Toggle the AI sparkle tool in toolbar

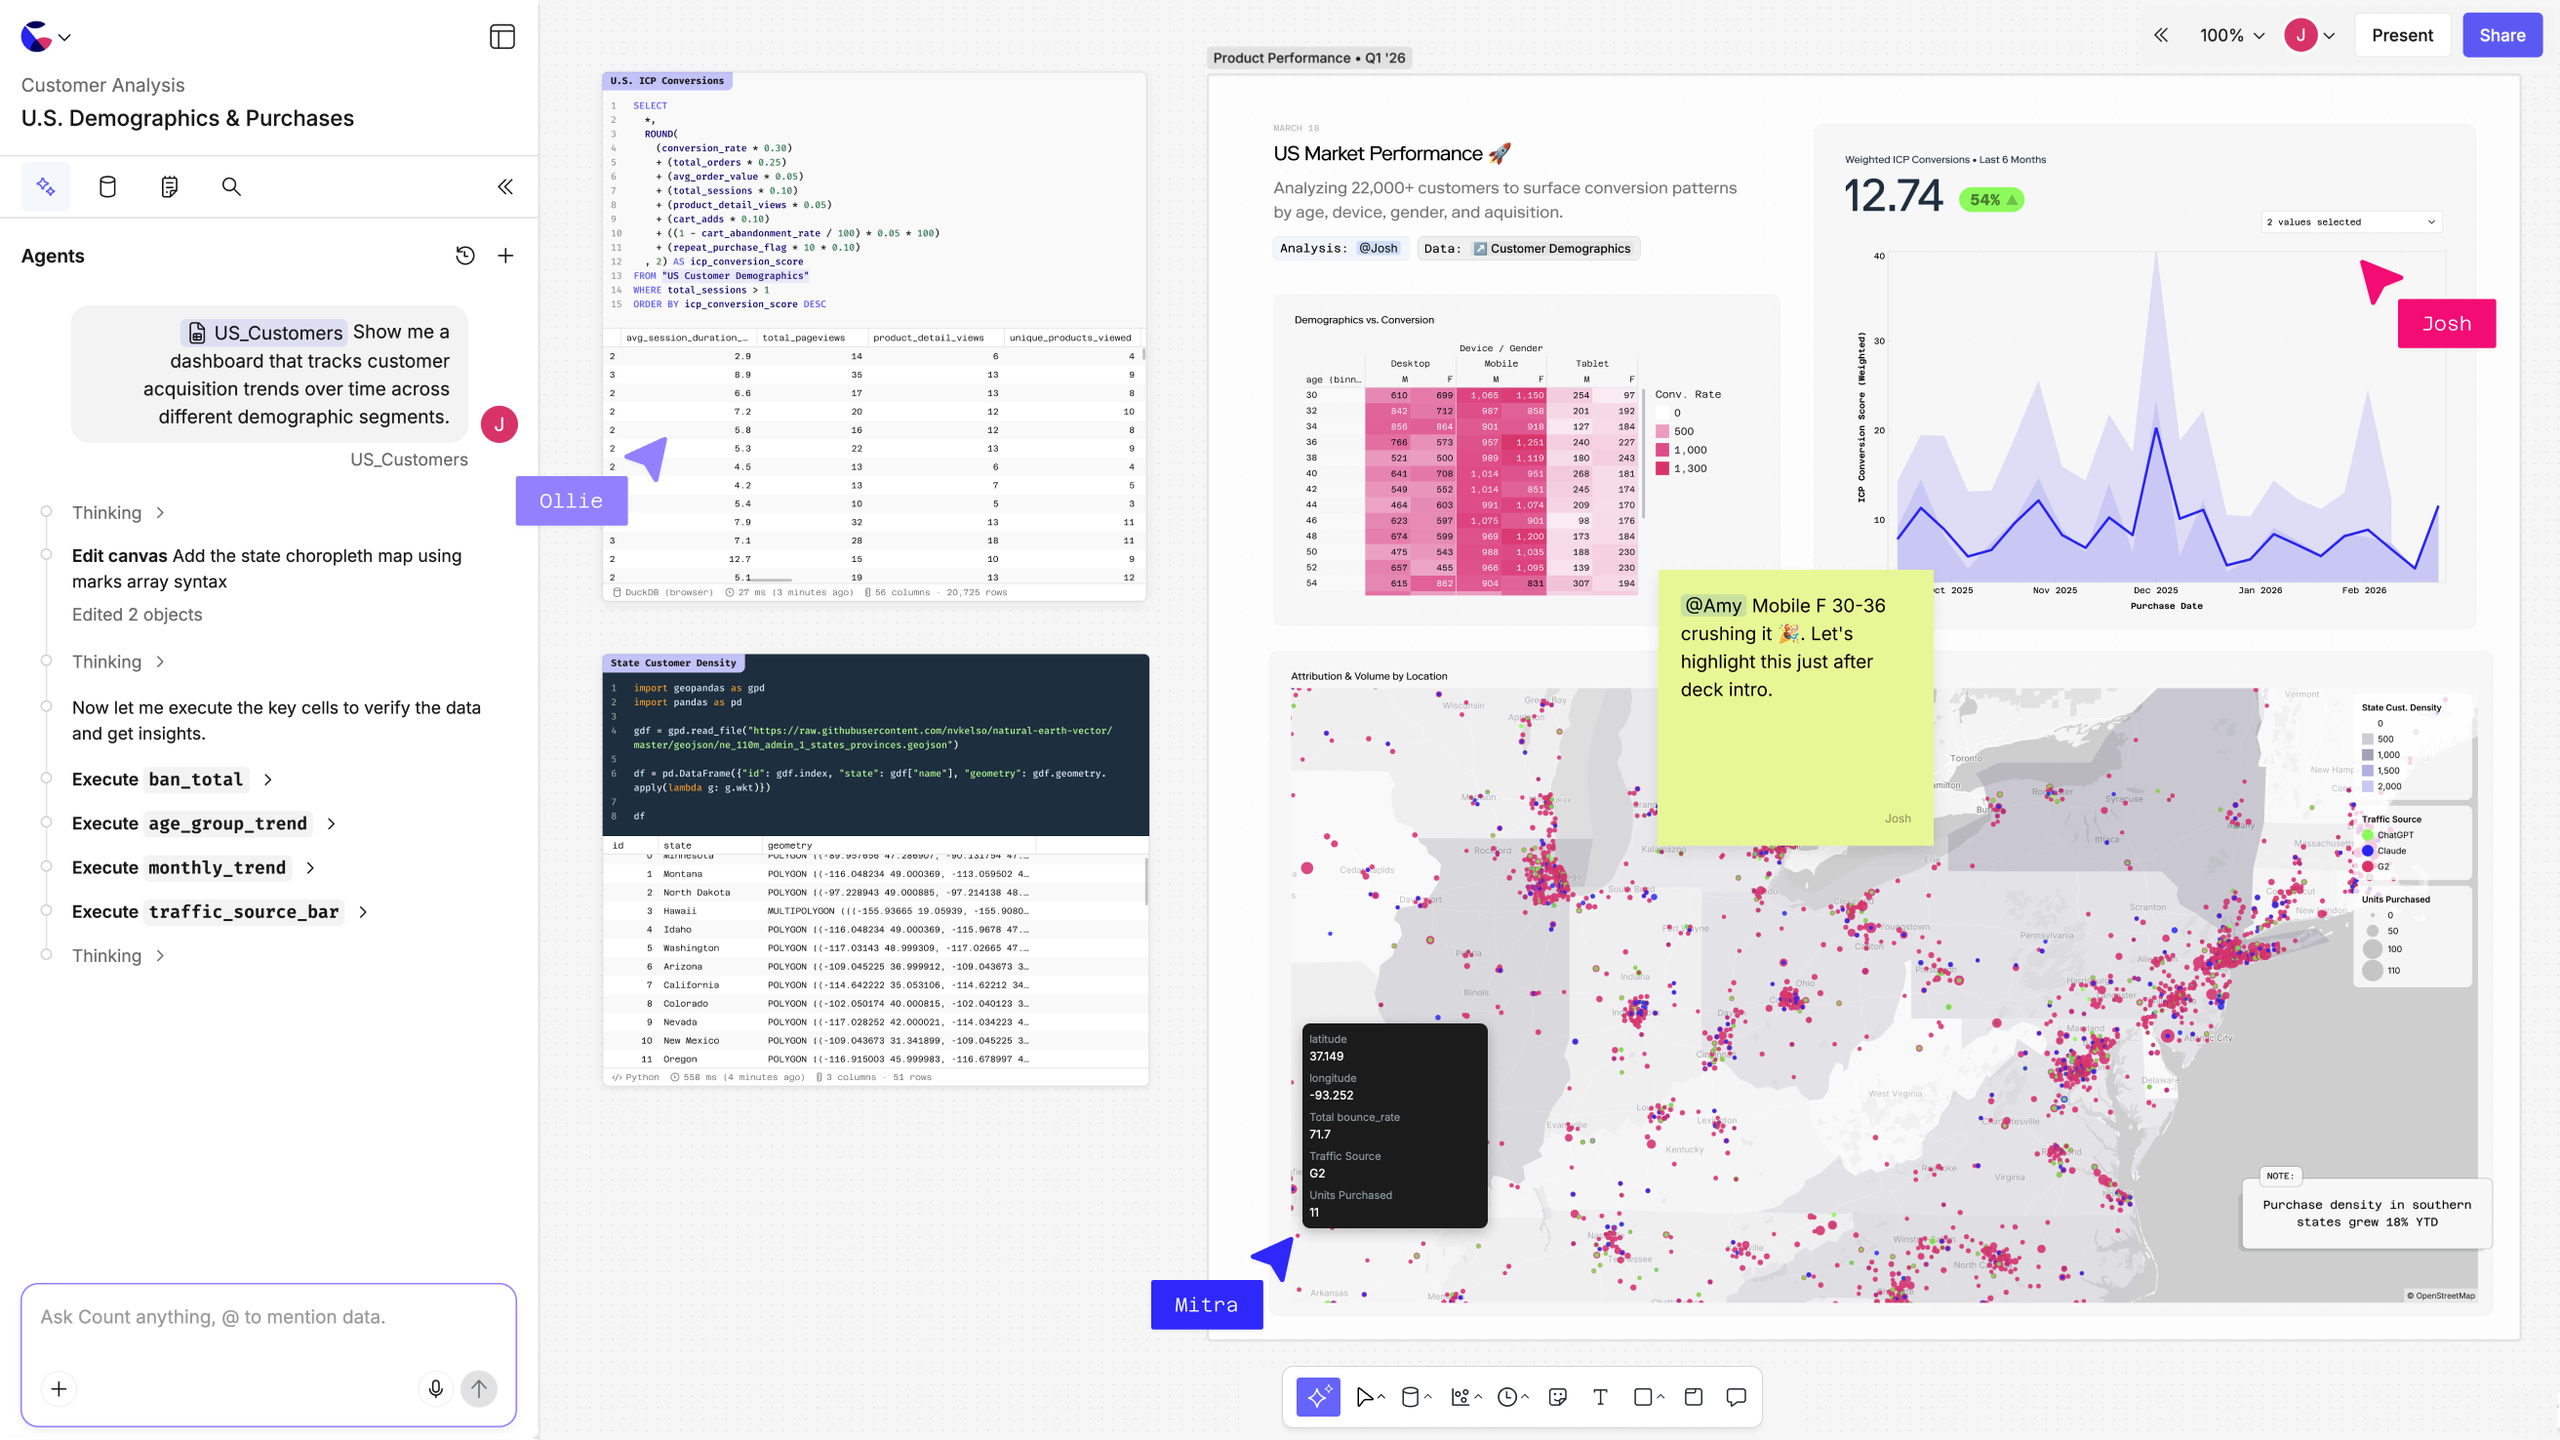(x=1318, y=1397)
